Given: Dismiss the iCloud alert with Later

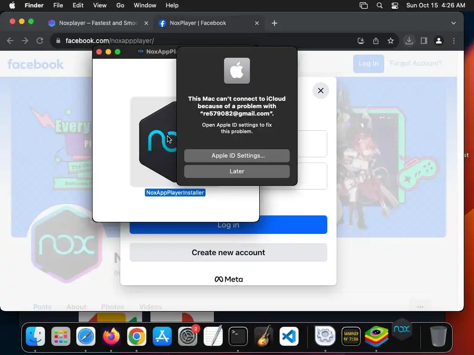Looking at the screenshot, I should 237,171.
